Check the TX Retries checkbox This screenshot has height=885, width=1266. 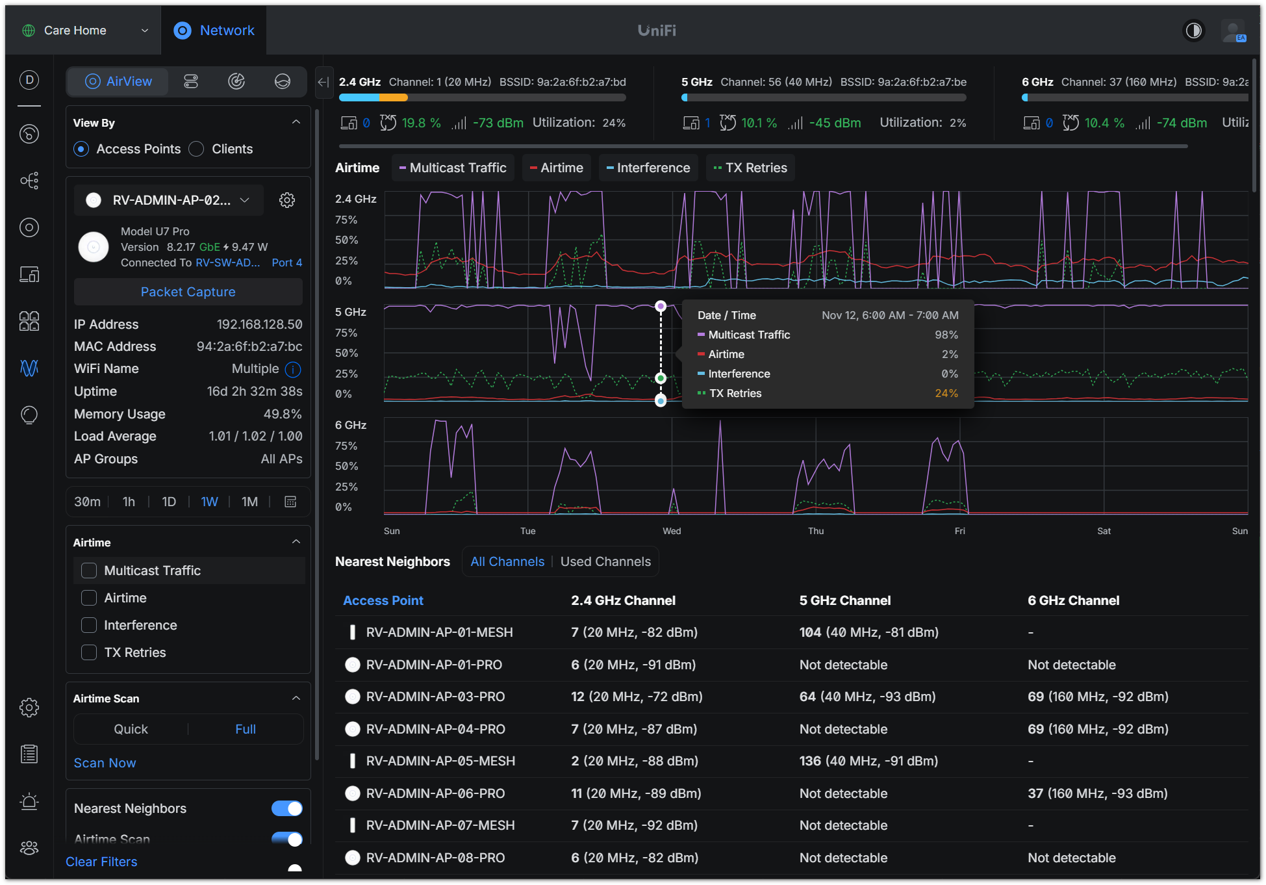tap(89, 652)
